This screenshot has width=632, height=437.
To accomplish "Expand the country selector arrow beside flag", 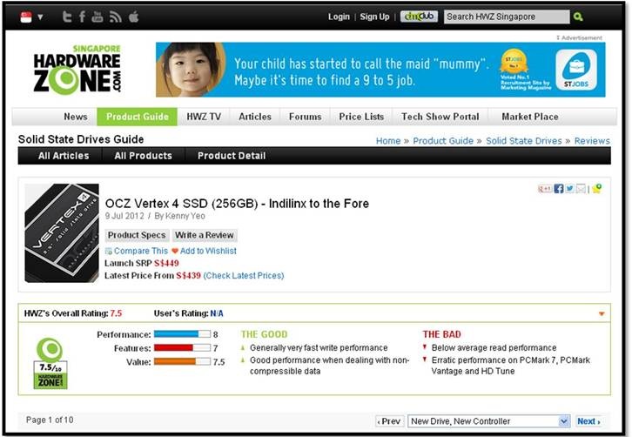I will pyautogui.click(x=40, y=17).
